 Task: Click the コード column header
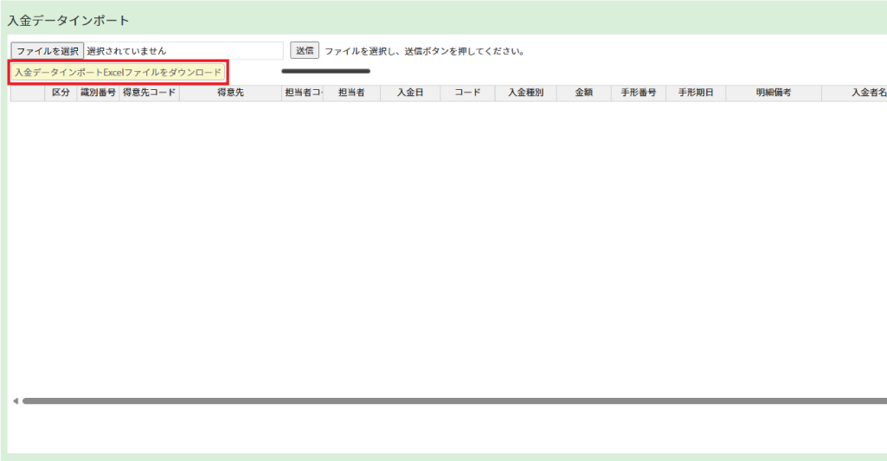pos(467,93)
